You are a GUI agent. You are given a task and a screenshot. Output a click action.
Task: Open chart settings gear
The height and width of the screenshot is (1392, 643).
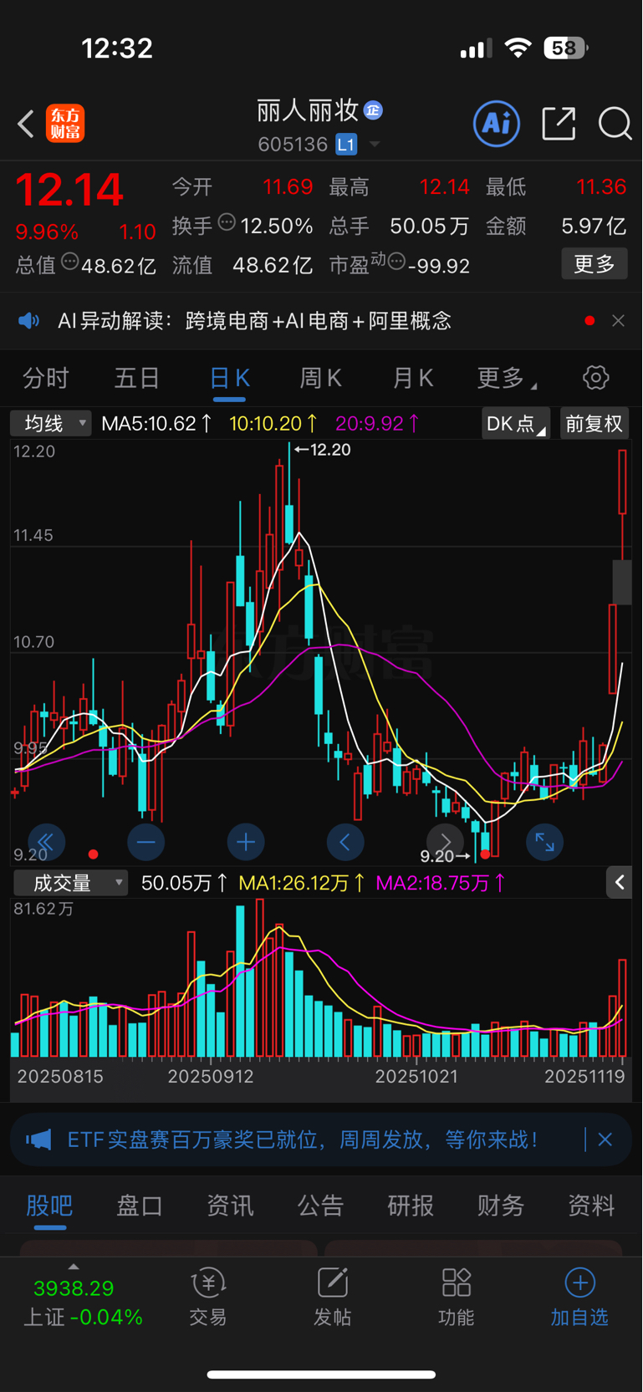595,378
